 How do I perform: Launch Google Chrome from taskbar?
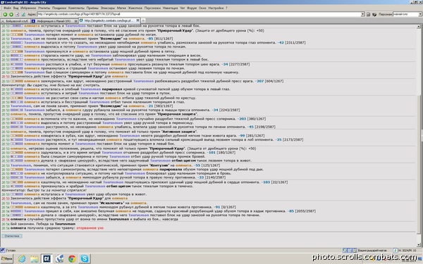click(72, 259)
